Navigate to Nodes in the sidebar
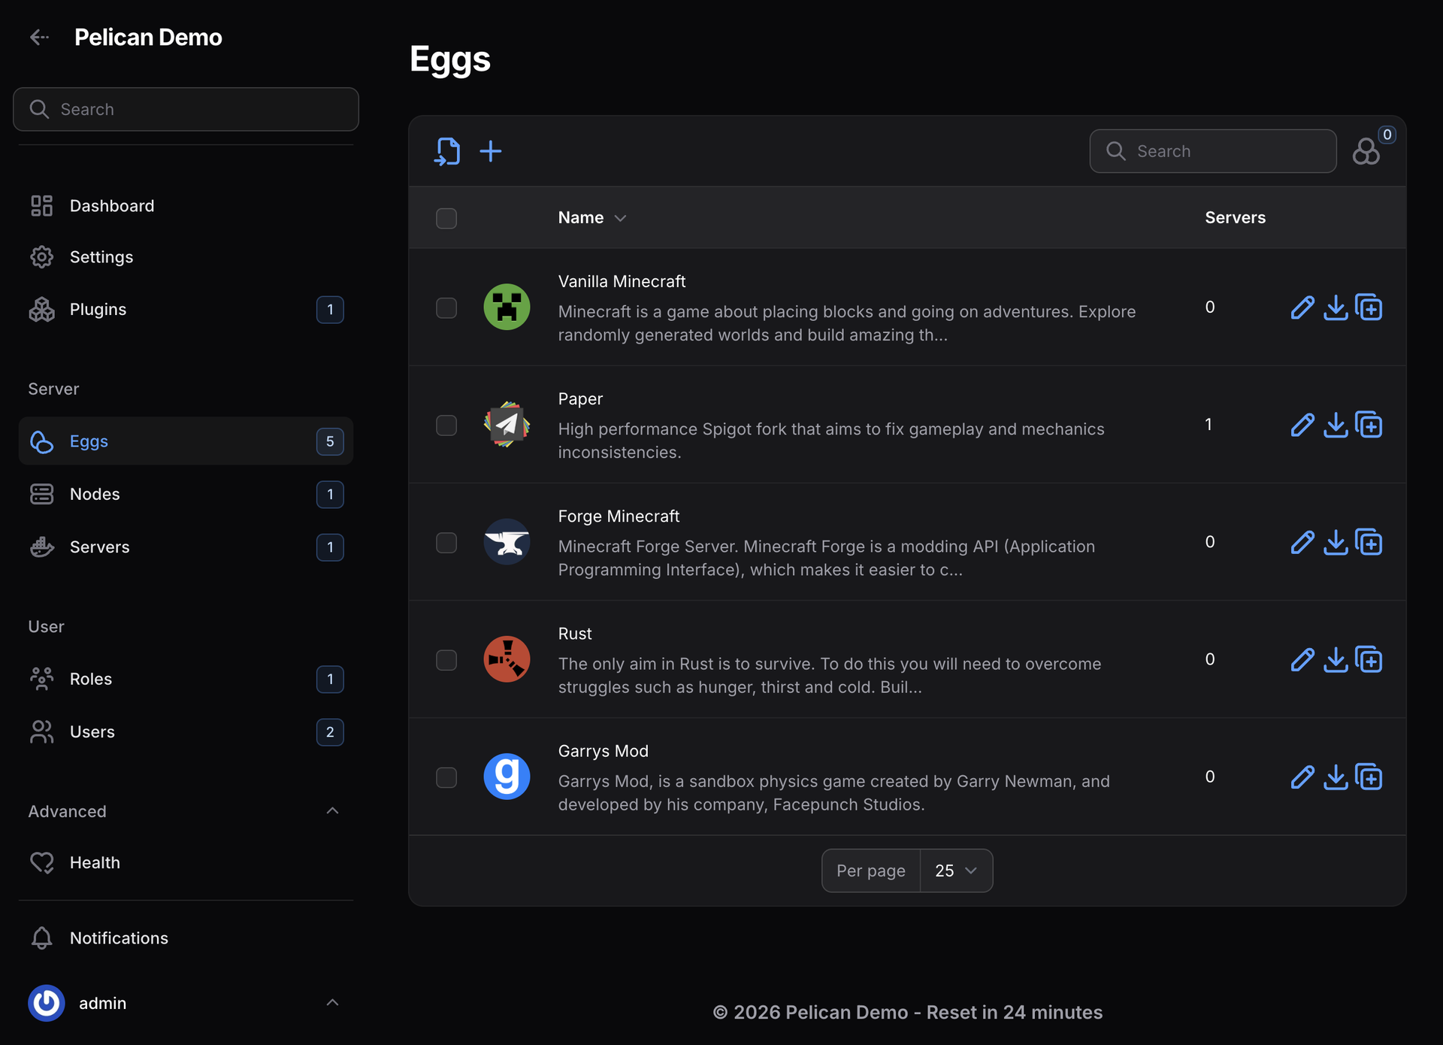Image resolution: width=1443 pixels, height=1045 pixels. tap(186, 494)
